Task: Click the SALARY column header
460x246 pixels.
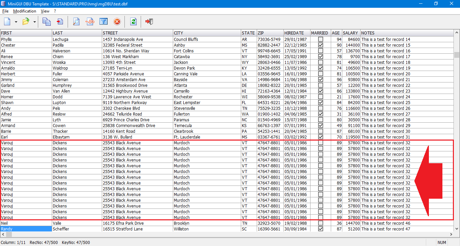Action: point(350,33)
